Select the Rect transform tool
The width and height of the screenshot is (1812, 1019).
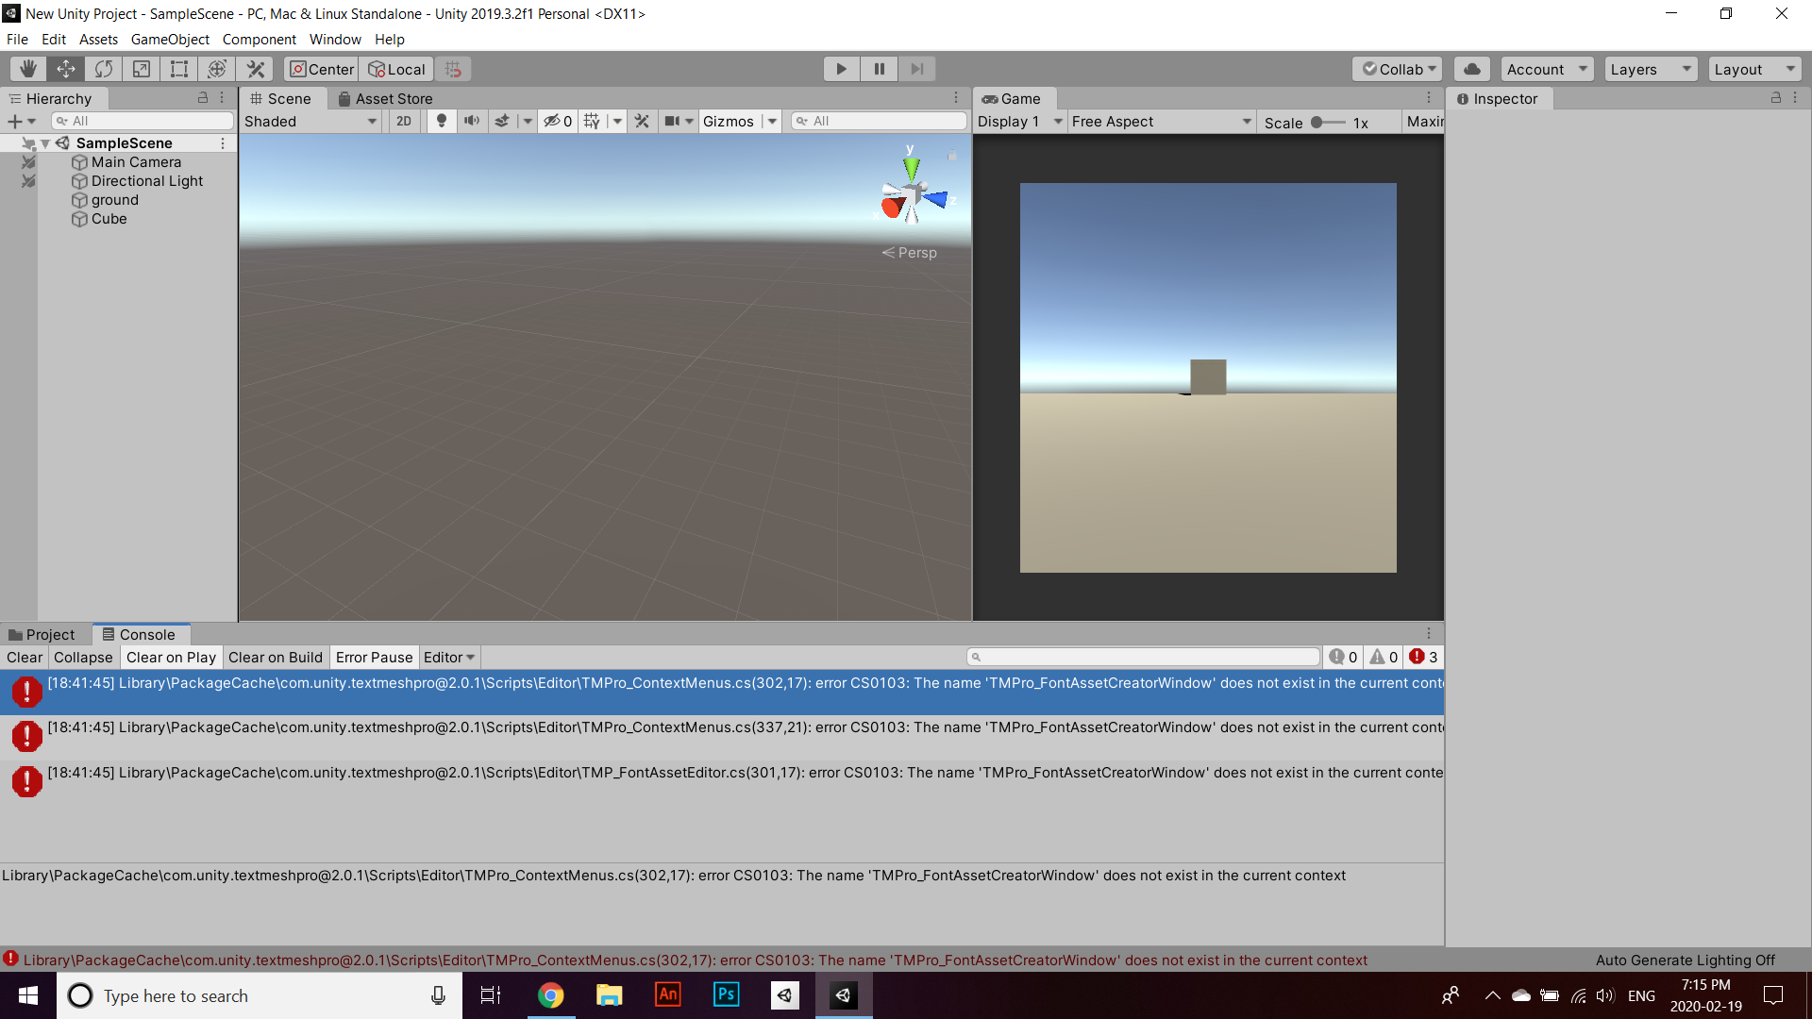click(x=178, y=69)
